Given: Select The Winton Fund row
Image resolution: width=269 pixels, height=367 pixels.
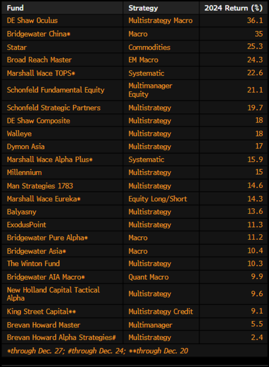Looking at the screenshot, I should 135,263.
